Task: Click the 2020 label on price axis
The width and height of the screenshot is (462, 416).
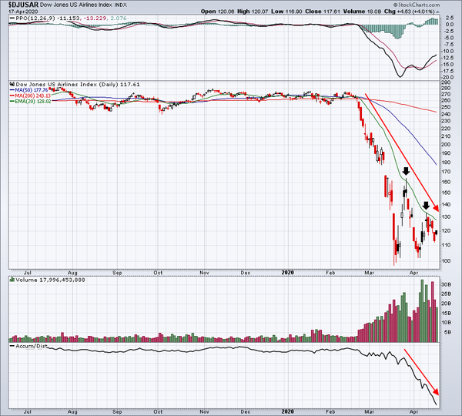Action: point(286,272)
